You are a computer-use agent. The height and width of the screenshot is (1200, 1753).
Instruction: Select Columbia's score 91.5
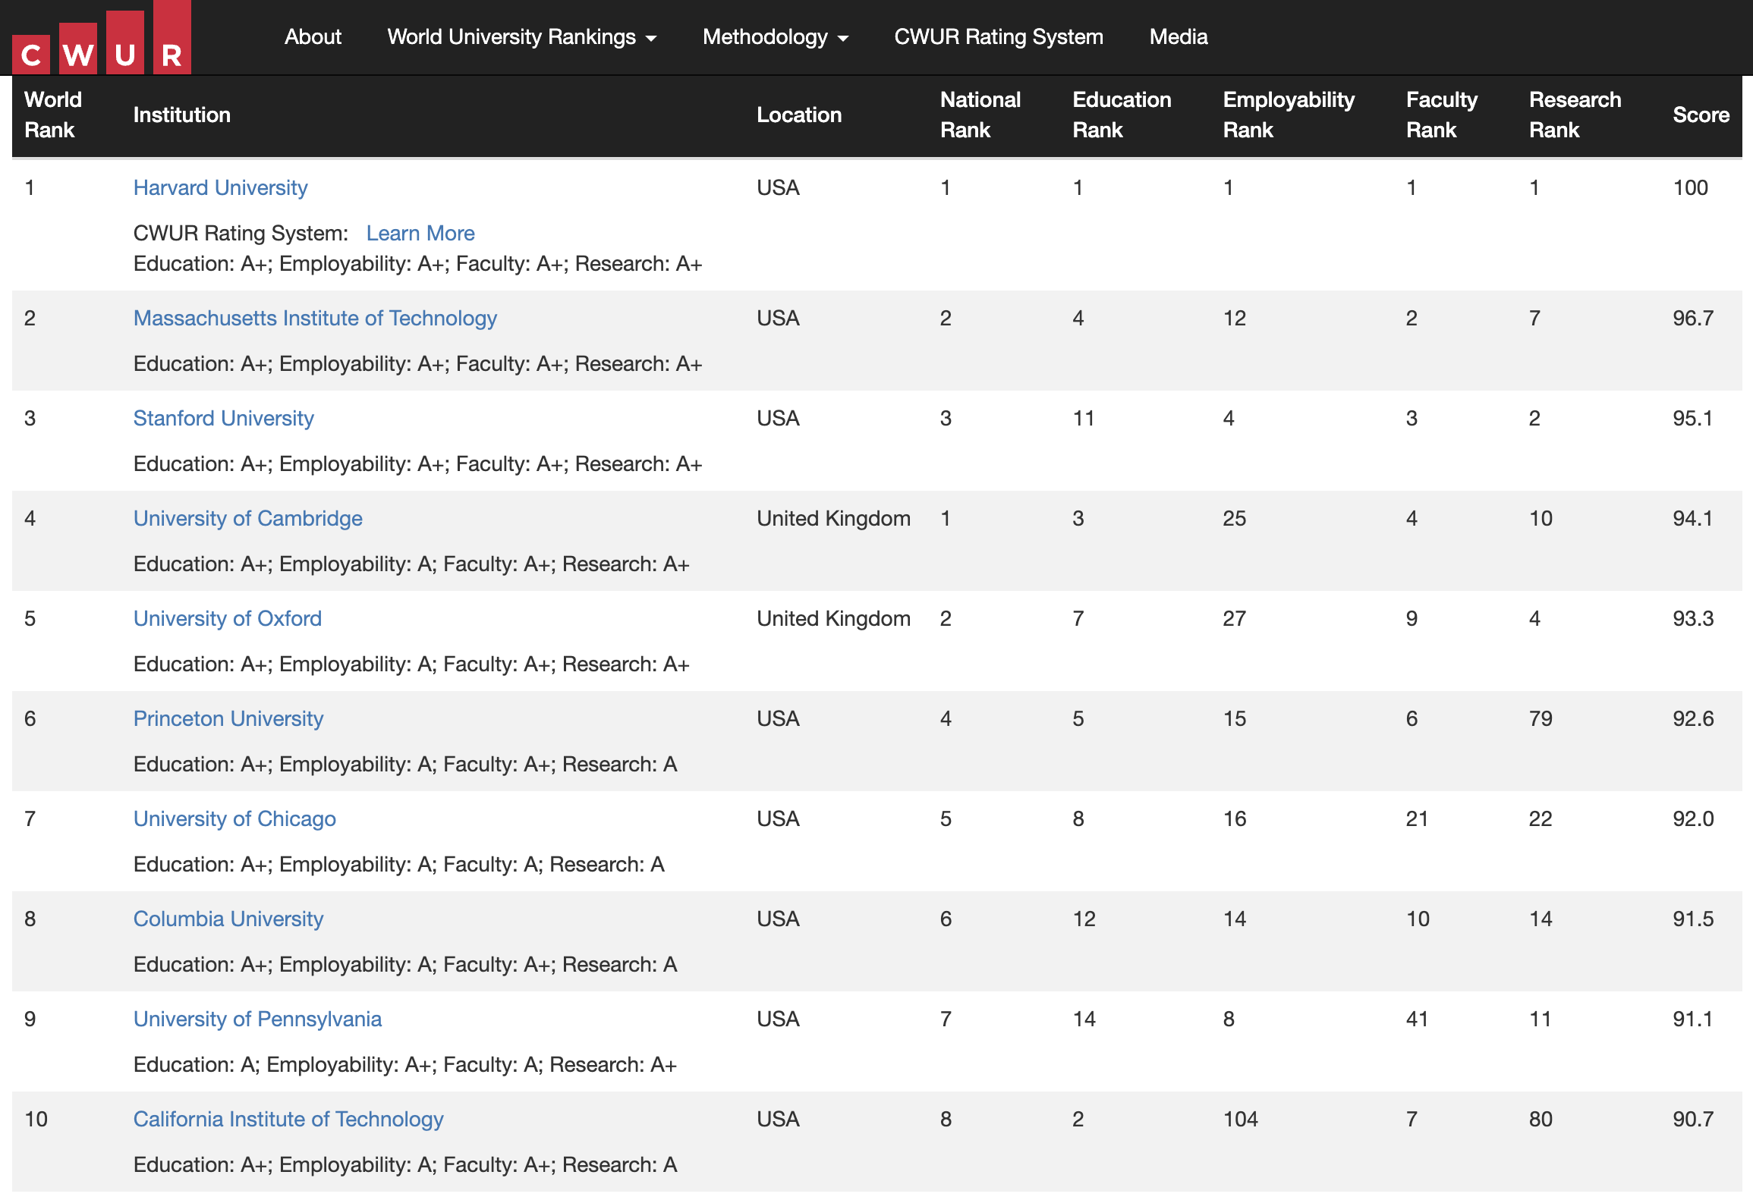1693,919
